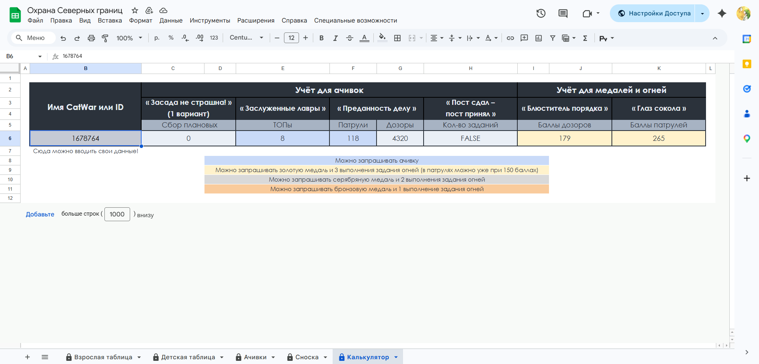Click the Добавьте link to add rows
Screen dimensions: 759x364
tap(40, 214)
